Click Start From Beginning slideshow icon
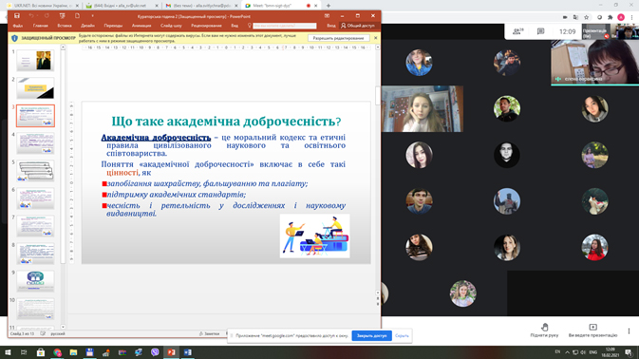Screen dimensions: 639x359 click(x=63, y=16)
